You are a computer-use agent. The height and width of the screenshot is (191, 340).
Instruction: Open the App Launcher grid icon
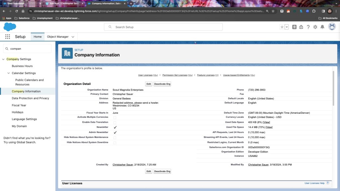click(7, 37)
